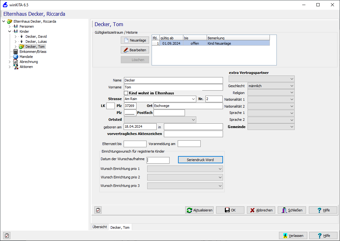Enable 'Kind wohnt im Elternhaus' checkbox
The height and width of the screenshot is (241, 340).
[126, 93]
